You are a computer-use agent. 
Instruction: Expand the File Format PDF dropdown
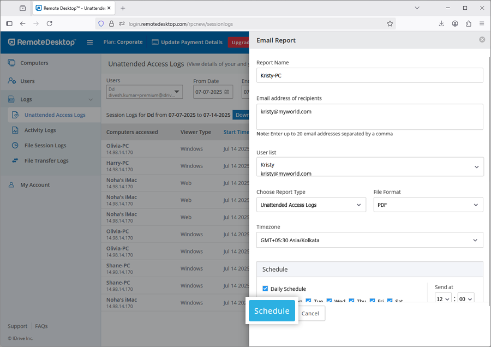click(x=428, y=205)
